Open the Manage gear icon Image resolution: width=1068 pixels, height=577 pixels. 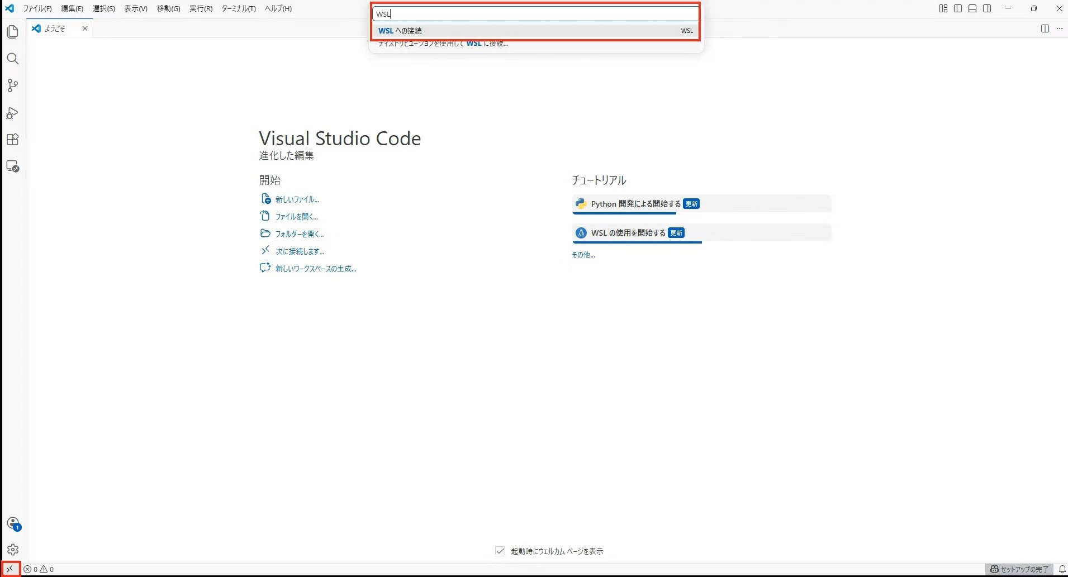[13, 550]
